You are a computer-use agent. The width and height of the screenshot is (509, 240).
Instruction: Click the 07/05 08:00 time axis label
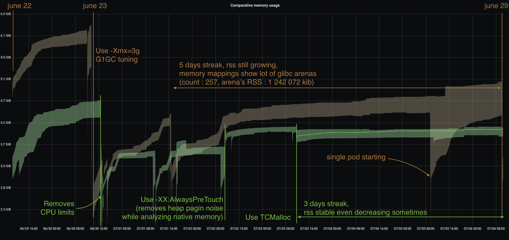[426, 229]
